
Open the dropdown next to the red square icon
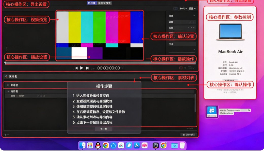185,68
